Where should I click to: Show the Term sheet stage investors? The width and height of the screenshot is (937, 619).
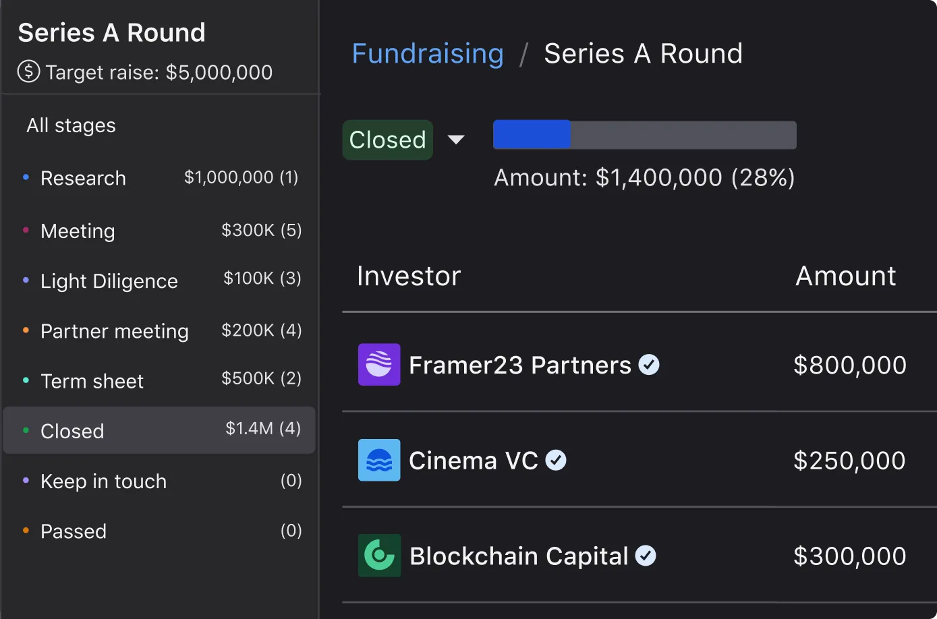tap(92, 381)
